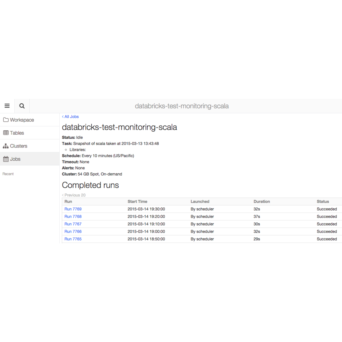
Task: Click the Tables grid icon
Action: coord(5,133)
